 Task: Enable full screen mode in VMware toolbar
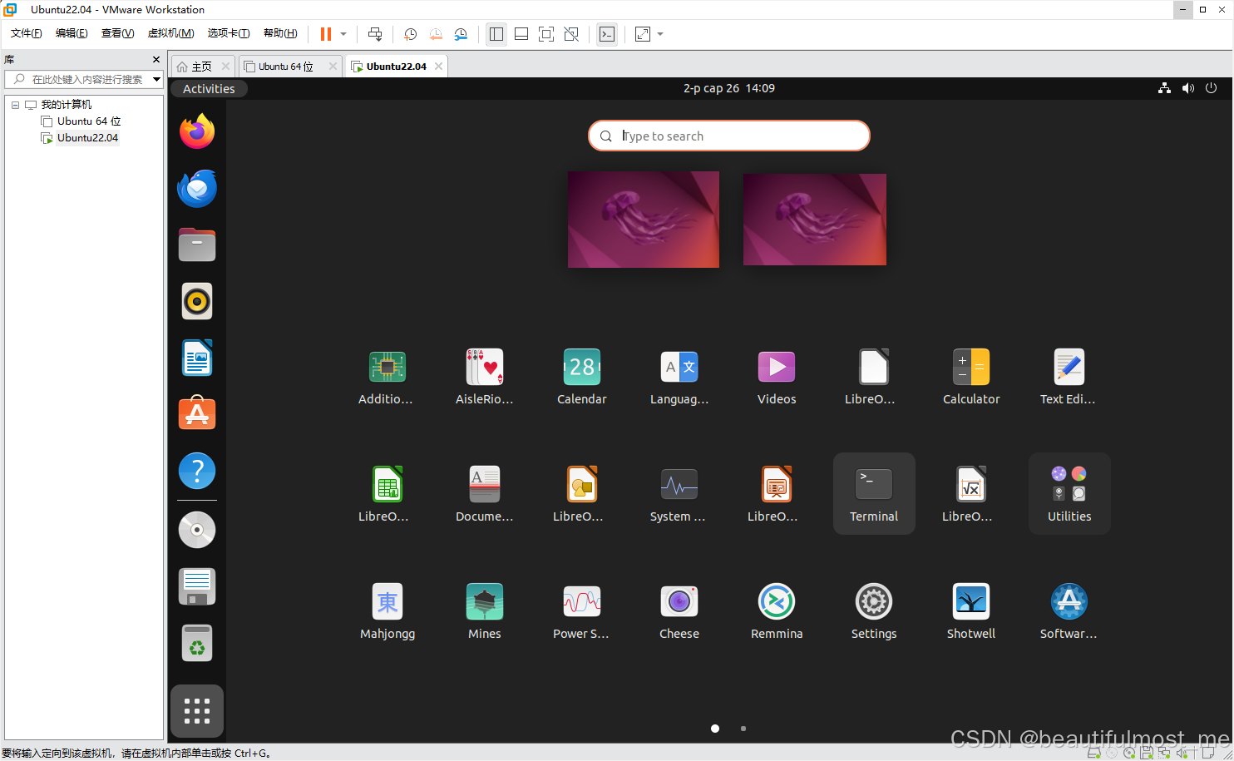click(x=546, y=34)
